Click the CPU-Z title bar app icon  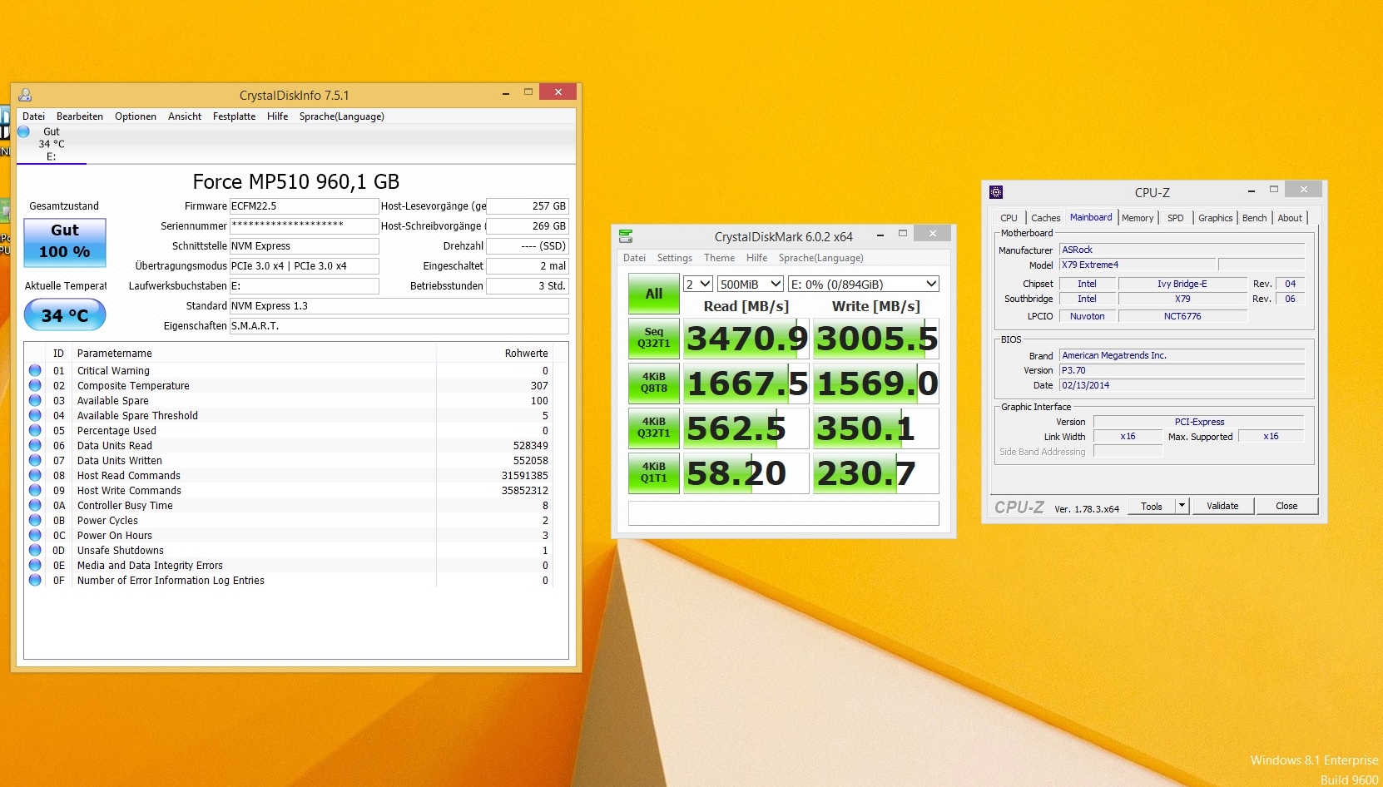(996, 192)
